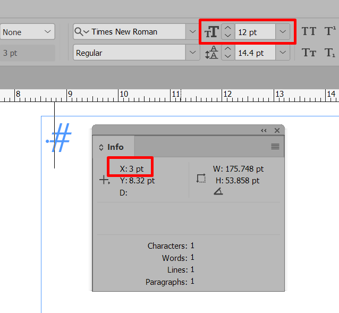Close the Info panel
339x313 pixels.
coord(277,131)
